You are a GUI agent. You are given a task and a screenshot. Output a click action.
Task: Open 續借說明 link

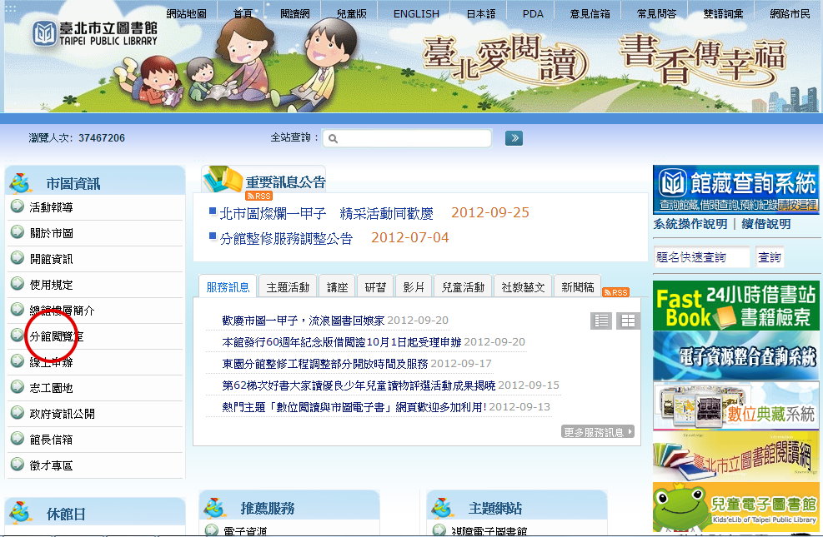point(766,224)
